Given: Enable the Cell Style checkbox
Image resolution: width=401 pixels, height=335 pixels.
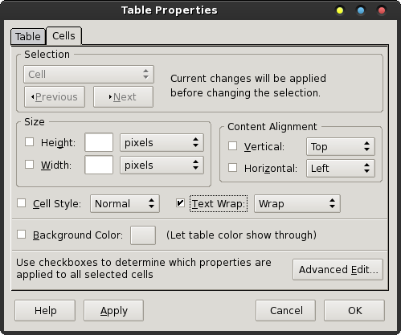Looking at the screenshot, I should (x=21, y=203).
